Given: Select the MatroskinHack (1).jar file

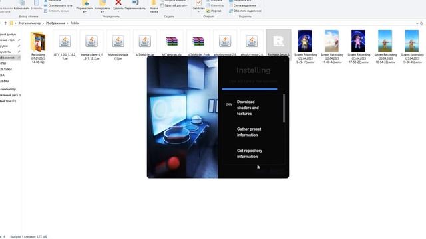Looking at the screenshot, I should (118, 45).
